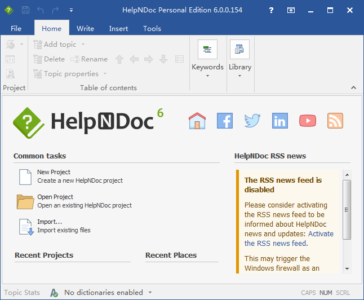Switch to the Write ribbon tab
The width and height of the screenshot is (364, 300).
[85, 28]
